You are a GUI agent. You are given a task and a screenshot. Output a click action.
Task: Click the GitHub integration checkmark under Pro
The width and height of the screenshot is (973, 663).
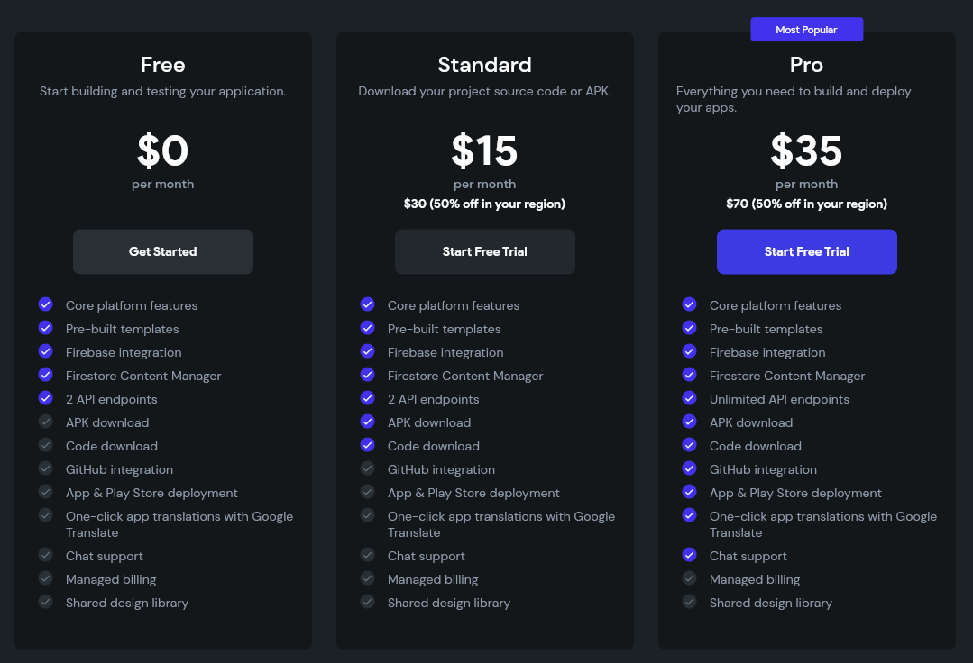(690, 468)
